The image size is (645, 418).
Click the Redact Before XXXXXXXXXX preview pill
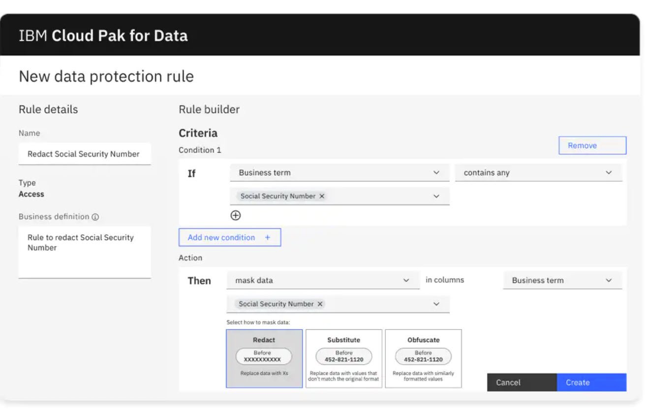(264, 356)
